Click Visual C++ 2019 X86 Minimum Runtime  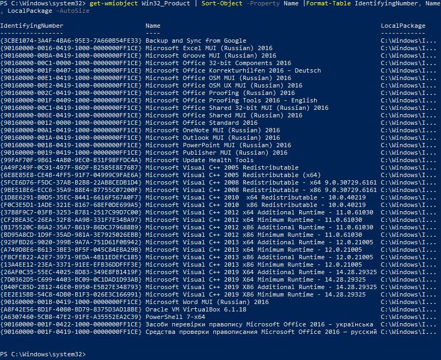click(255, 294)
